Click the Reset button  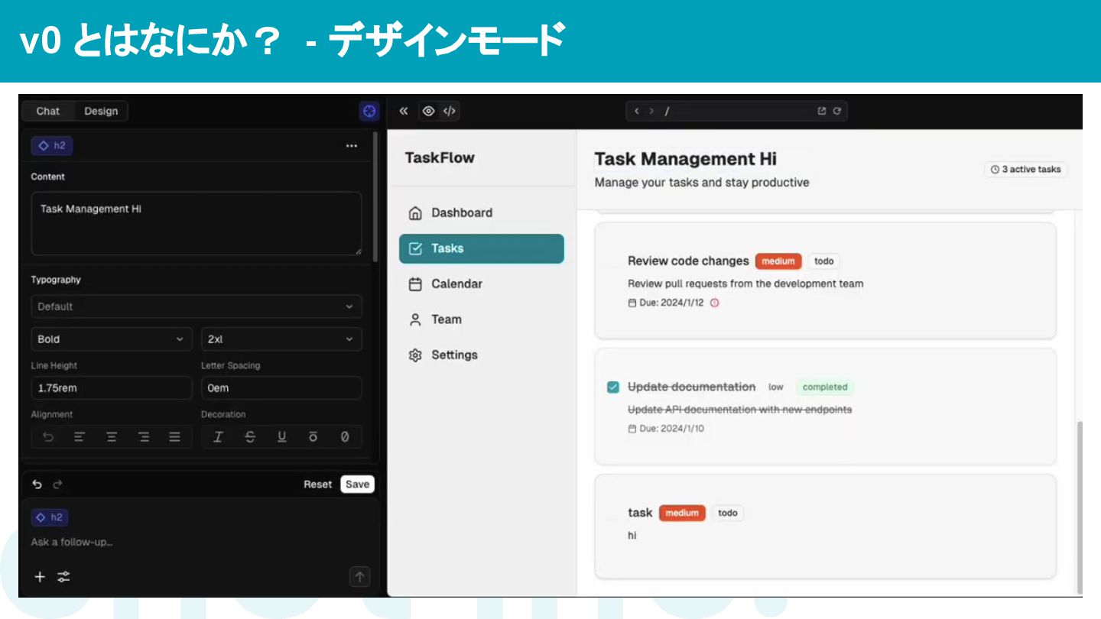tap(317, 485)
